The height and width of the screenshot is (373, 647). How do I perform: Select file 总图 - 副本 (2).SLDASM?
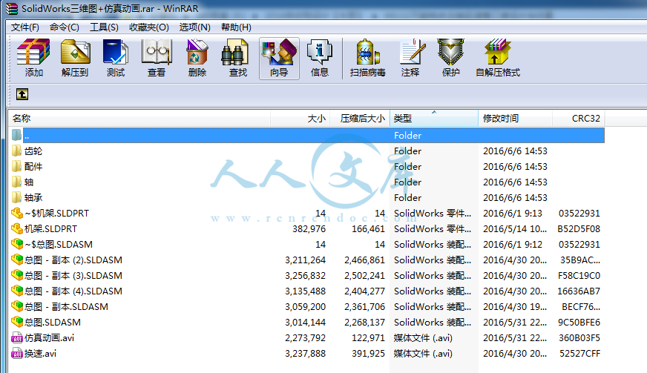(73, 260)
